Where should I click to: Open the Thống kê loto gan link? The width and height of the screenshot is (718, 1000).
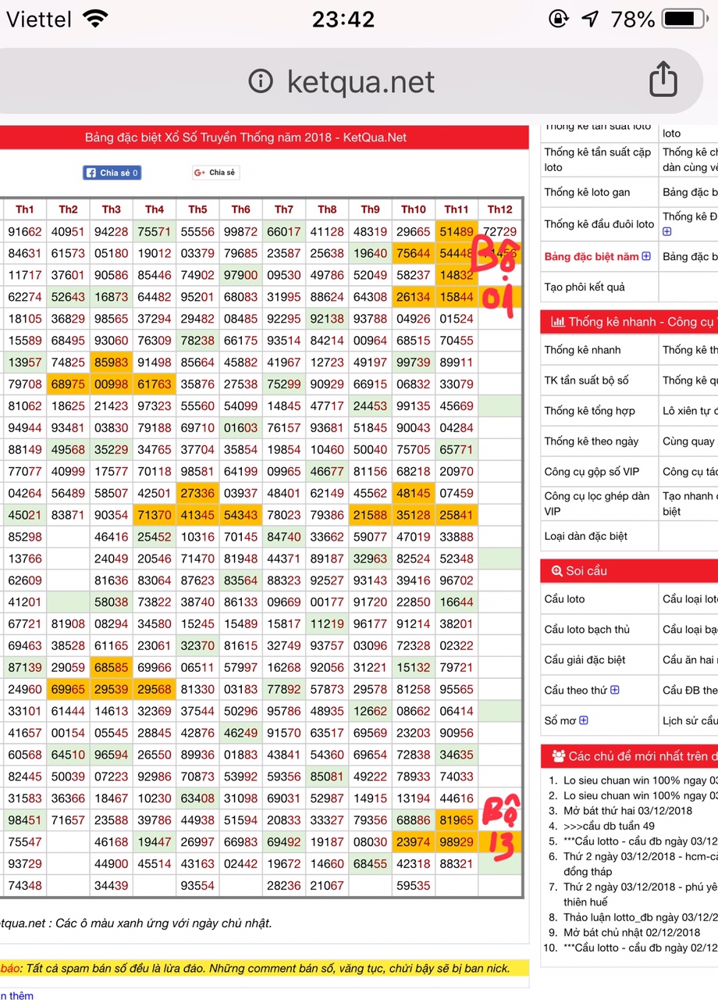coord(587,192)
